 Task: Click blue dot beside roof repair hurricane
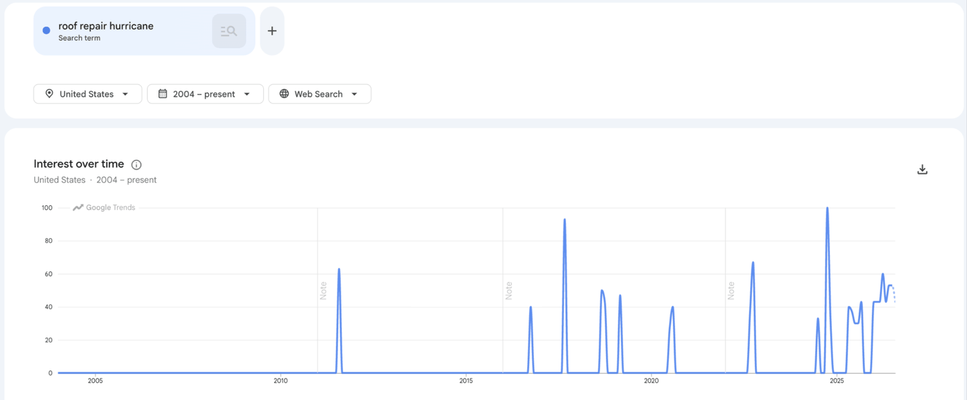click(x=46, y=30)
